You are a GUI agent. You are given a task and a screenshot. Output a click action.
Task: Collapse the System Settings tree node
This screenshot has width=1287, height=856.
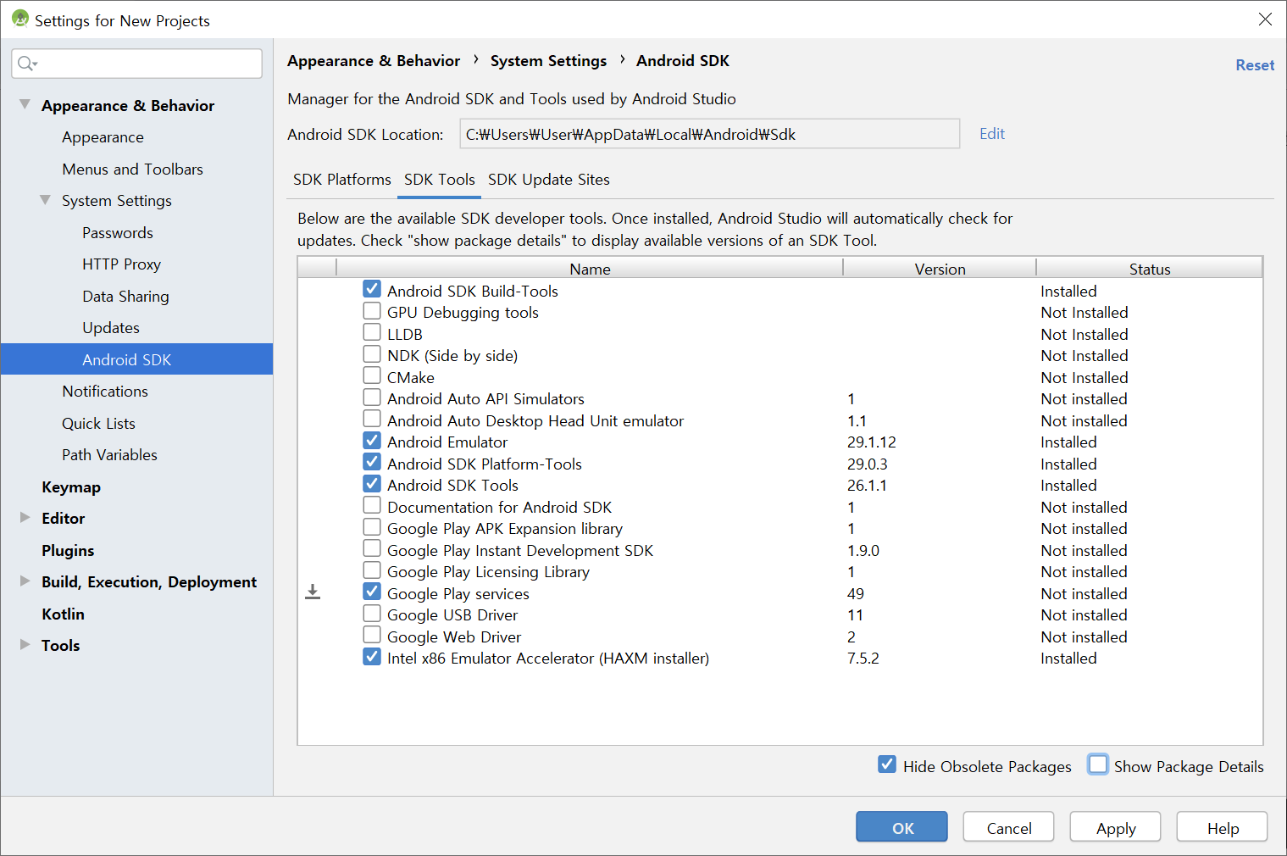click(x=45, y=200)
